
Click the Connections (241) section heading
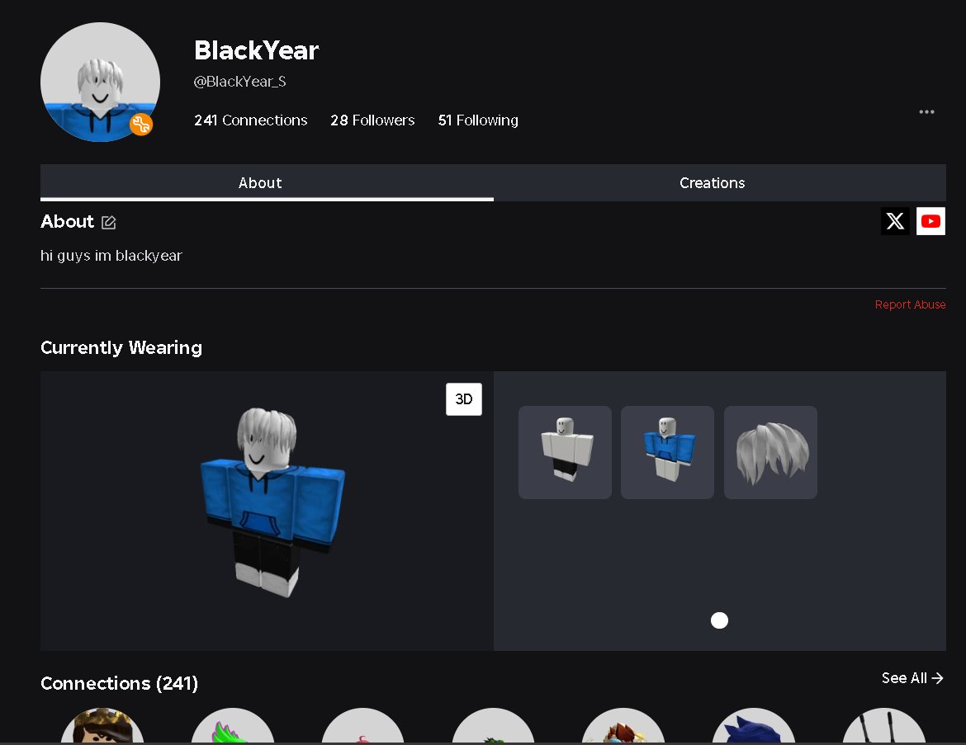119,683
